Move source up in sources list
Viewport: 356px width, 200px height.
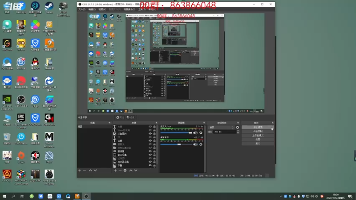click(x=131, y=170)
